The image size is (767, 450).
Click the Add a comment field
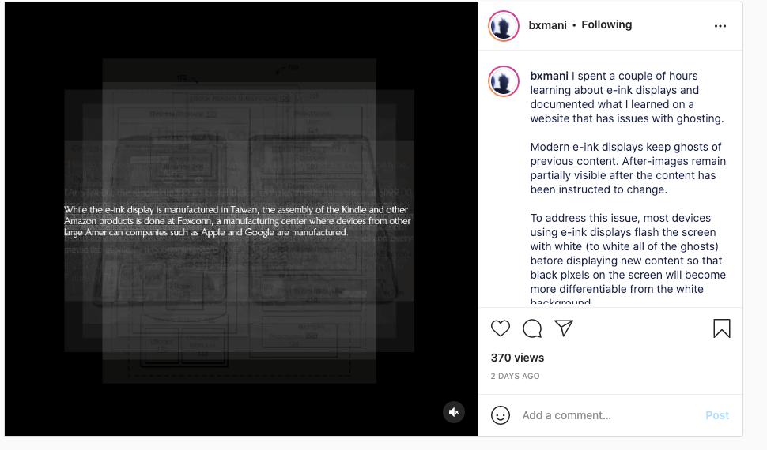click(606, 415)
